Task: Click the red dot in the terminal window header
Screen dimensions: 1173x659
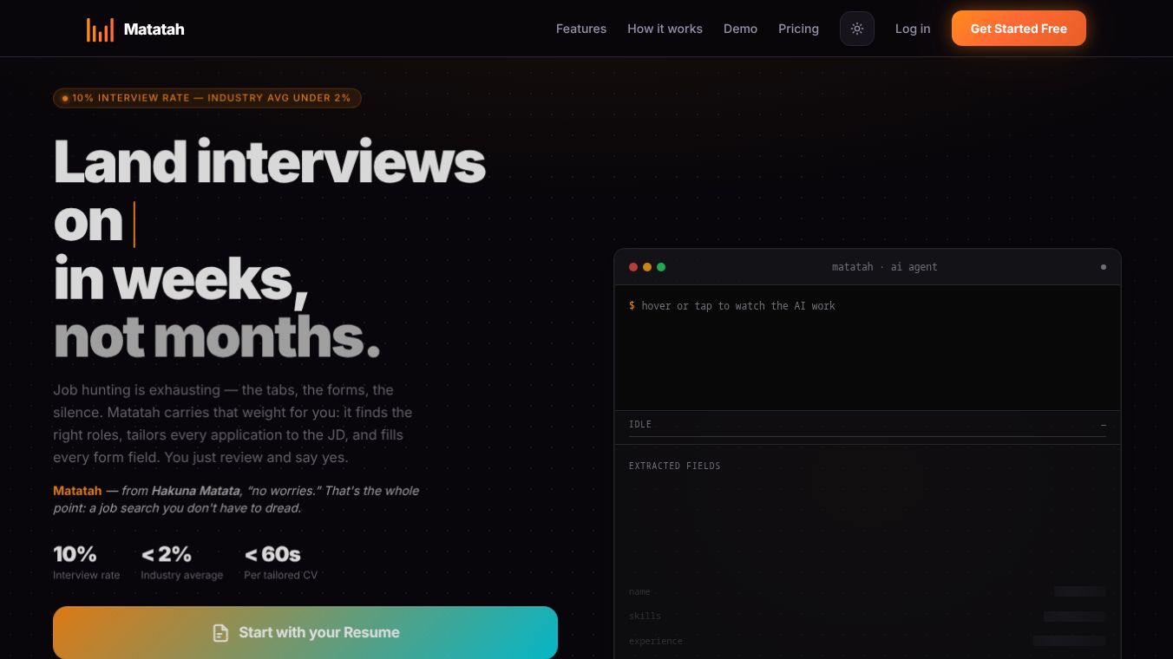Action: 633,267
